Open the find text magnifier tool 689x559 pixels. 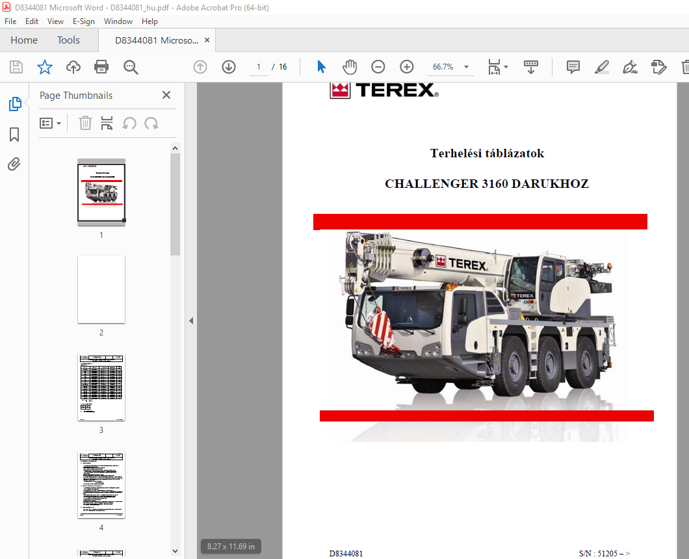click(131, 67)
